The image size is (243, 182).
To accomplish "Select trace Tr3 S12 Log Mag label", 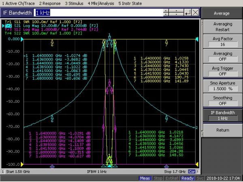I will [x=51, y=30].
